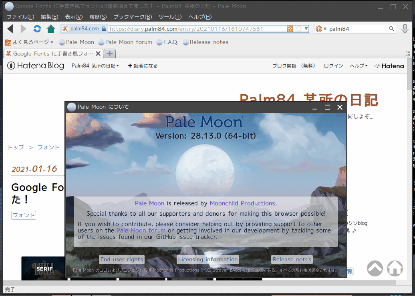Image resolution: width=415 pixels, height=296 pixels.
Task: Reload the current page
Action: tap(37, 28)
